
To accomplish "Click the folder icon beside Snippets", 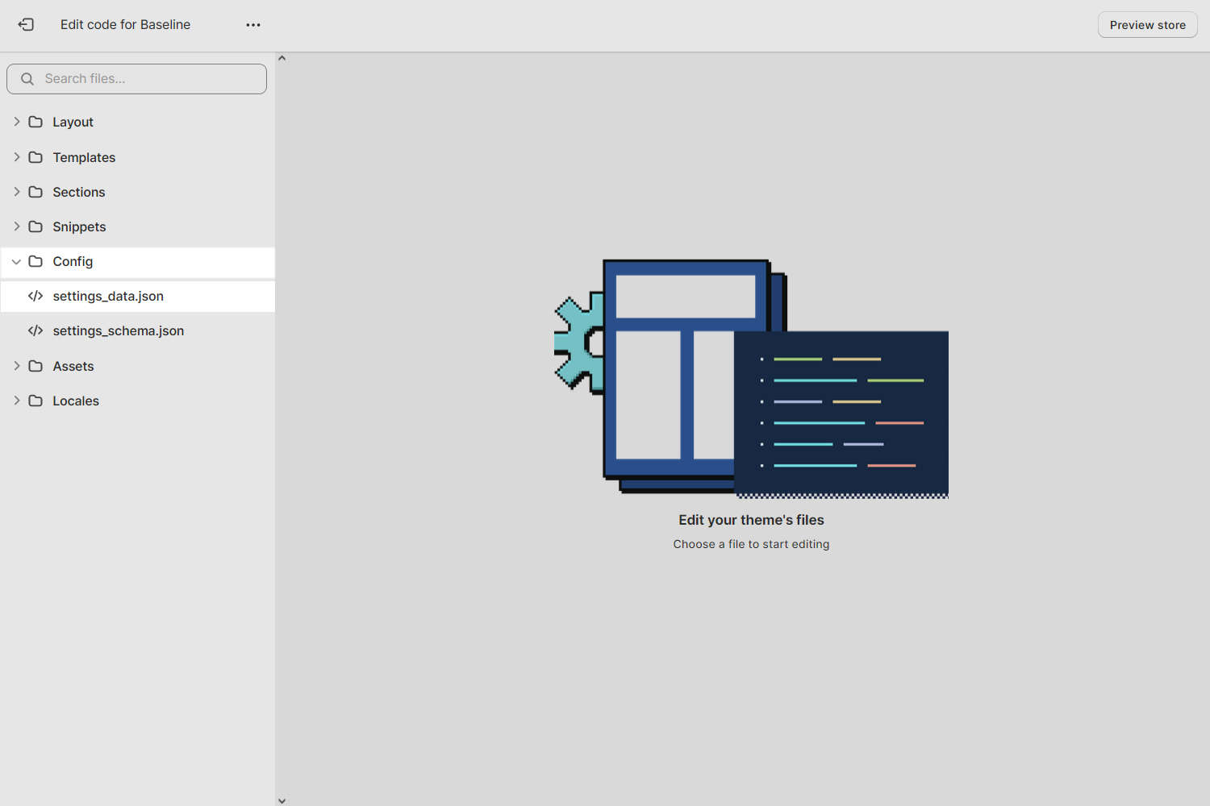I will (35, 226).
